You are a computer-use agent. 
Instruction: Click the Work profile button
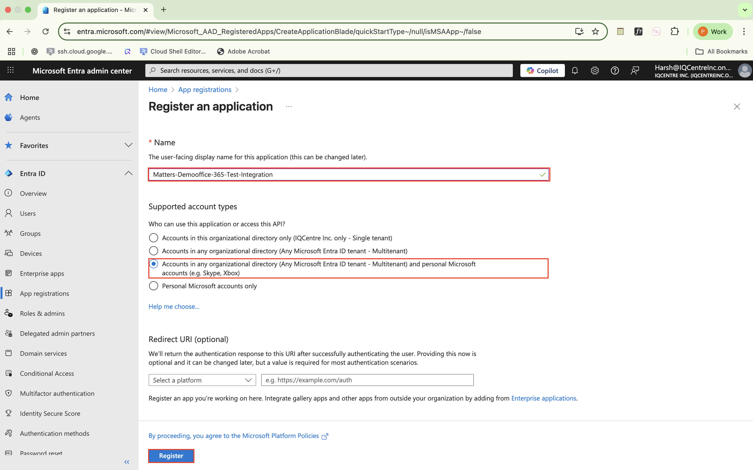click(x=712, y=31)
